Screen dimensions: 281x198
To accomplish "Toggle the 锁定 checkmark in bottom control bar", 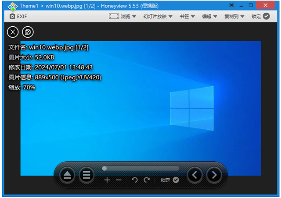I will click(x=176, y=180).
